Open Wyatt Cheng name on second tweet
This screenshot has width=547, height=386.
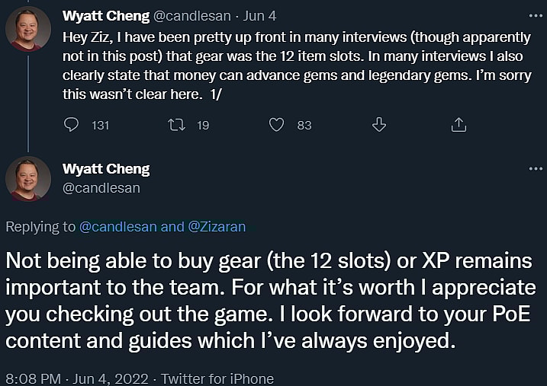[x=106, y=169]
